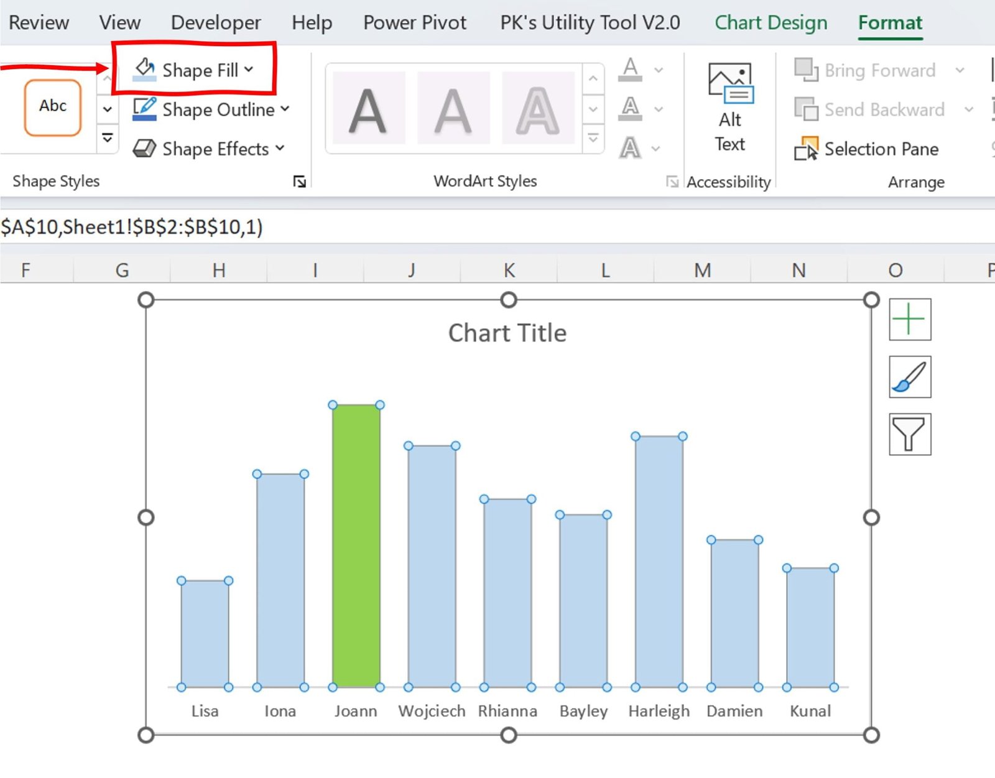Select the Abc shape style preset
Screen dimensions: 995x778
52,107
